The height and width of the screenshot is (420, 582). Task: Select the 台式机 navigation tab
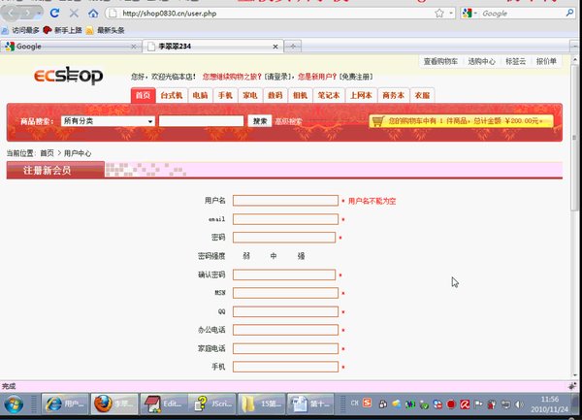tap(172, 95)
